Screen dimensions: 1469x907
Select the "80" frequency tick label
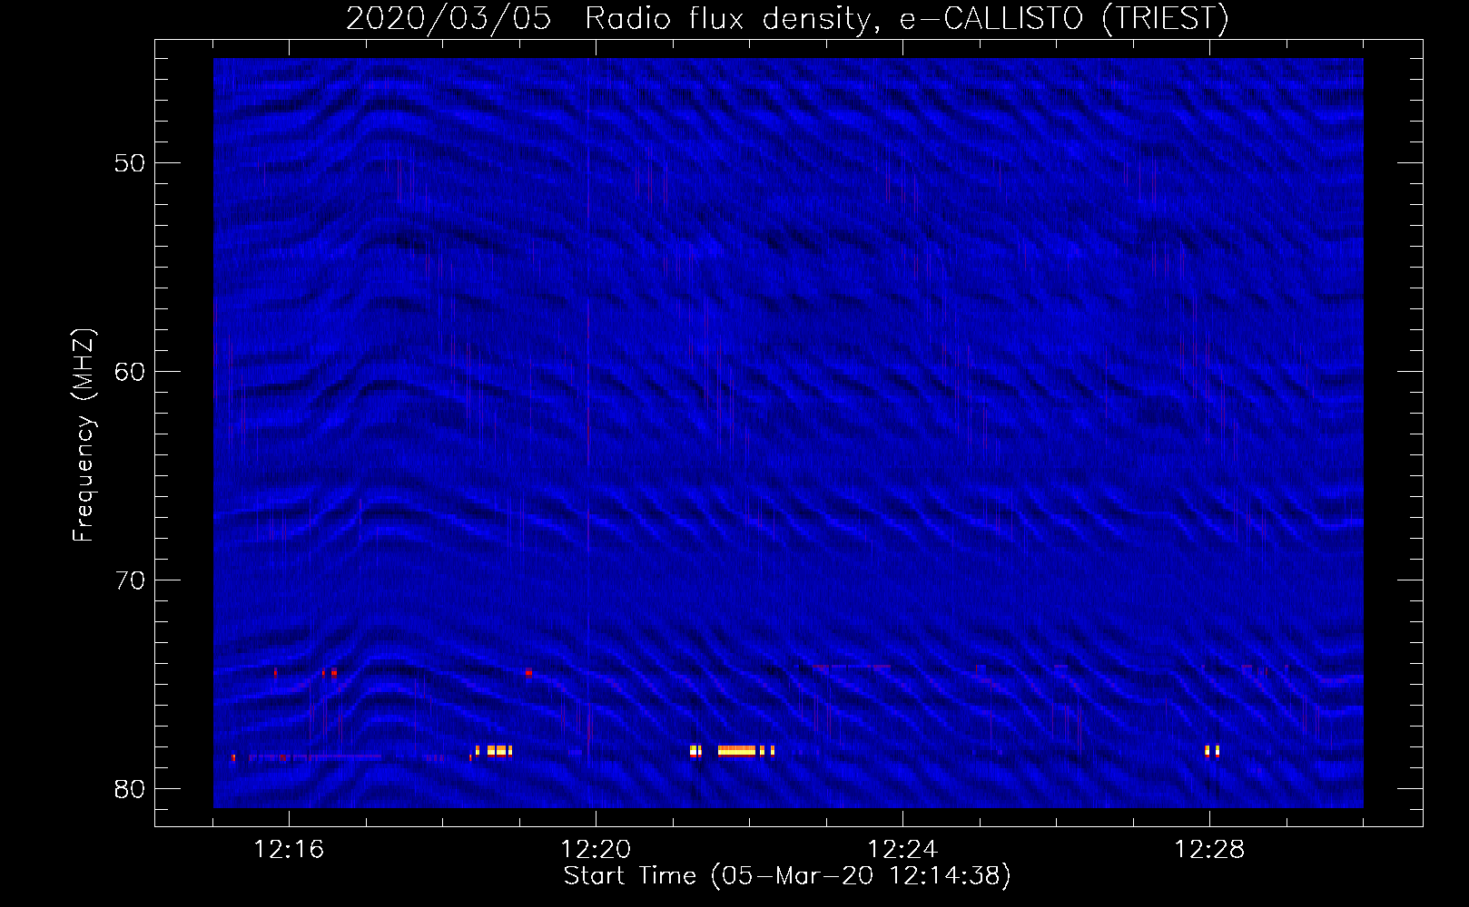(130, 789)
